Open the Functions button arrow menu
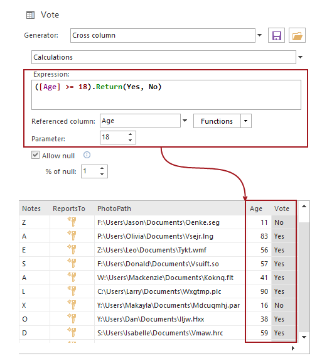 (245, 121)
